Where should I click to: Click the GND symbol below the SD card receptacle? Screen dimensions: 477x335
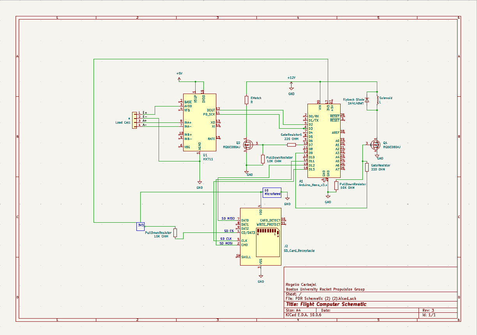[261, 277]
